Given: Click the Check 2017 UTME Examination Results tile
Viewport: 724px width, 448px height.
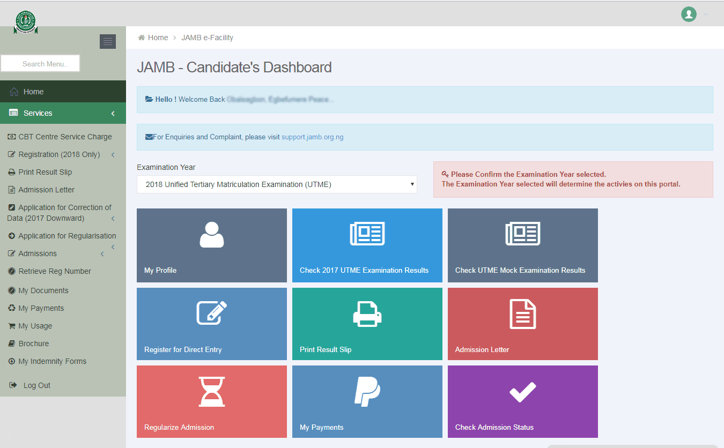Looking at the screenshot, I should point(367,245).
